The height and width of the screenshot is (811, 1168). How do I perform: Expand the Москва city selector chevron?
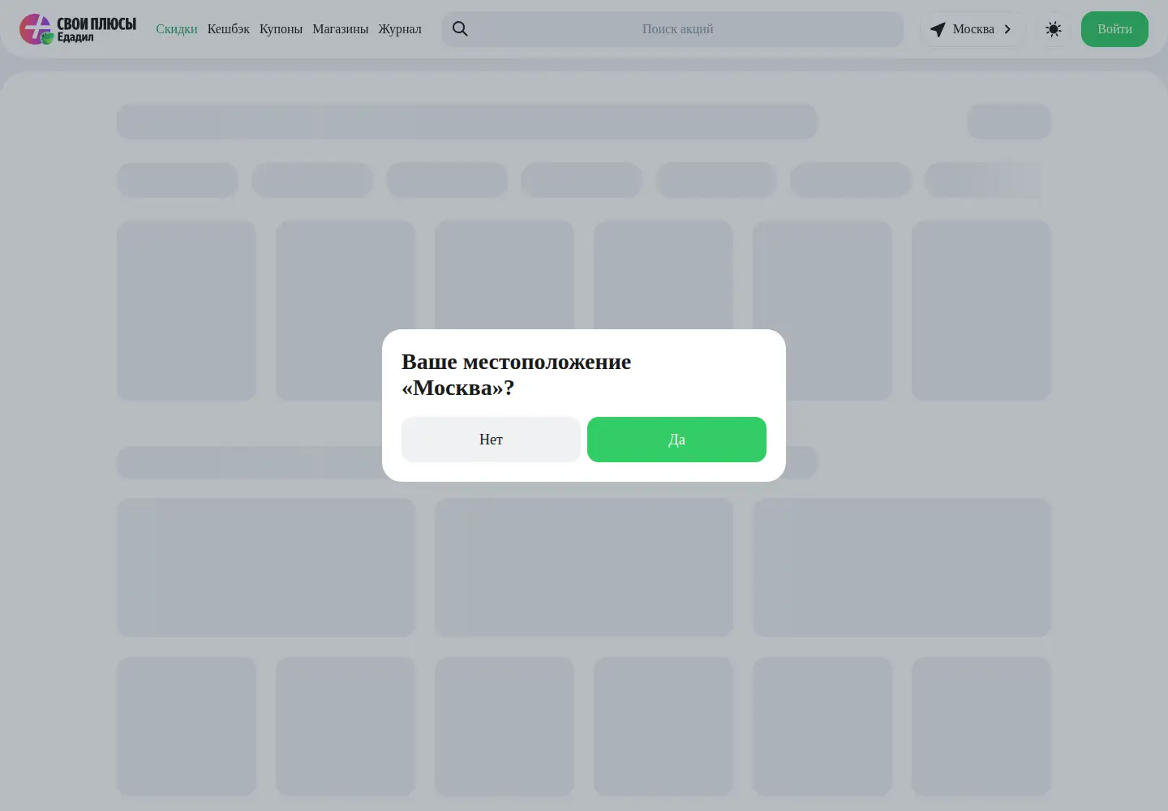tap(1007, 29)
